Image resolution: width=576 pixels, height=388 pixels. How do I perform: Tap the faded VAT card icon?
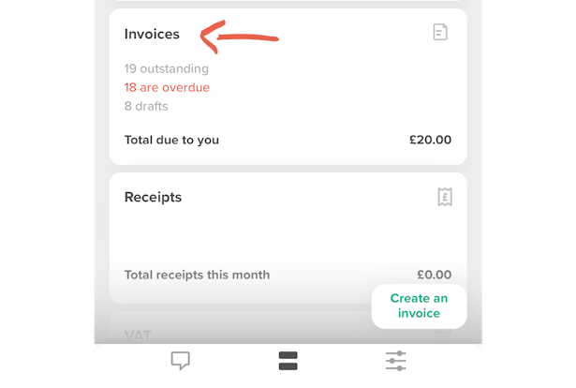point(443,335)
